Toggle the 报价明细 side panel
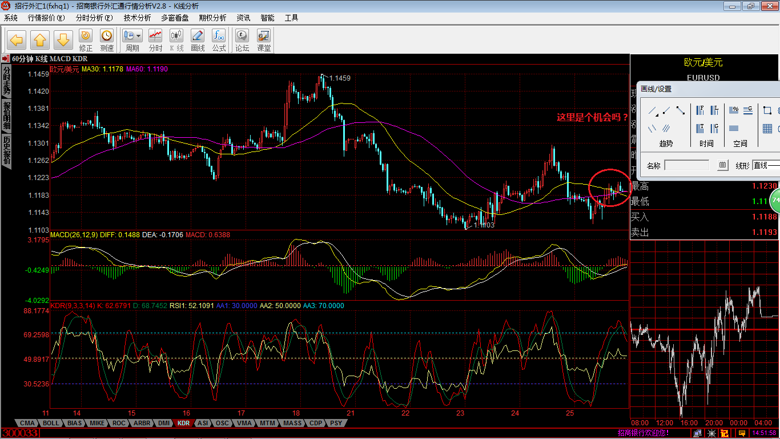Screen dimensions: 780x439 [x=7, y=115]
